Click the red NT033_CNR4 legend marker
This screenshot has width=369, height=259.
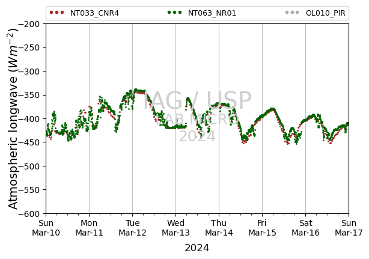[x=56, y=13]
